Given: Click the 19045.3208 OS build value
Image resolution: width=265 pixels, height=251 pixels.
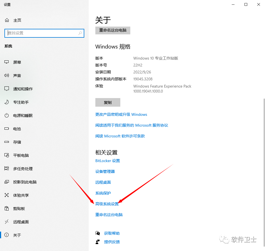Looking at the screenshot, I should pos(143,79).
